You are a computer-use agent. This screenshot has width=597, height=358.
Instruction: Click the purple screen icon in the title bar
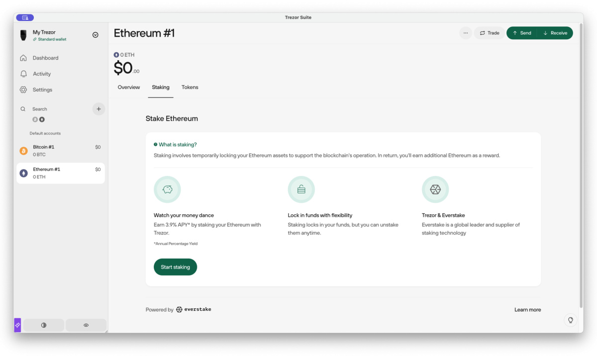25,17
